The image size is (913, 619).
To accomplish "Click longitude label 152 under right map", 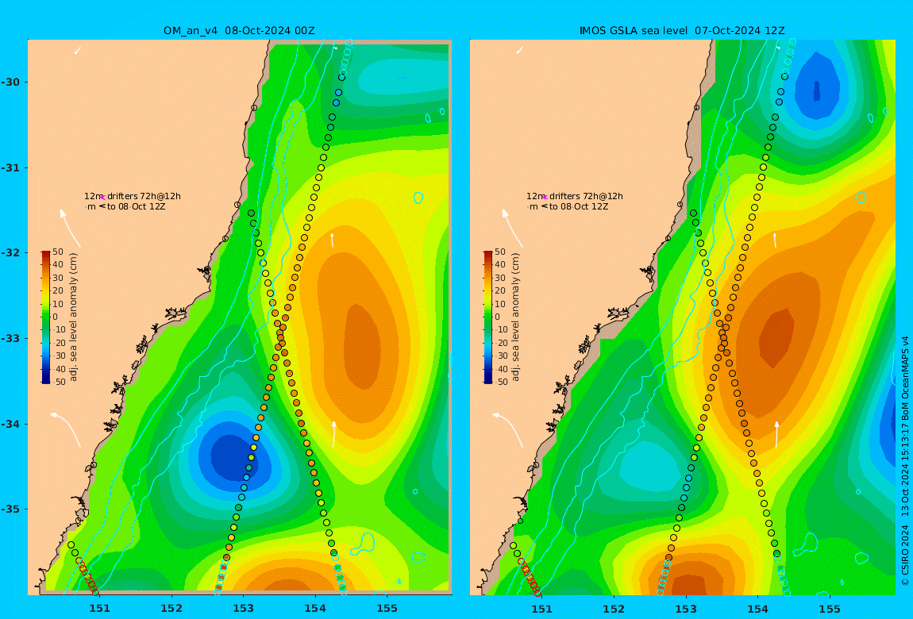I will [614, 609].
